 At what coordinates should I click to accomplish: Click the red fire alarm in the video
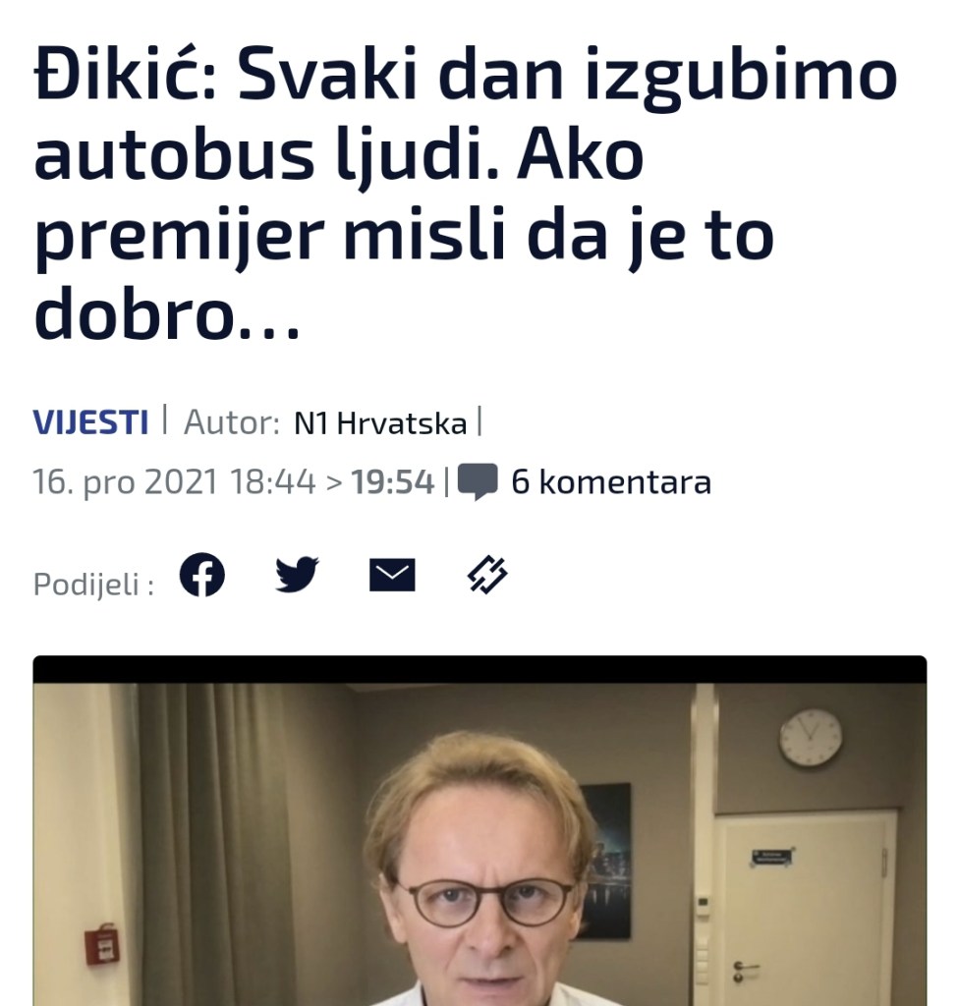(x=101, y=944)
